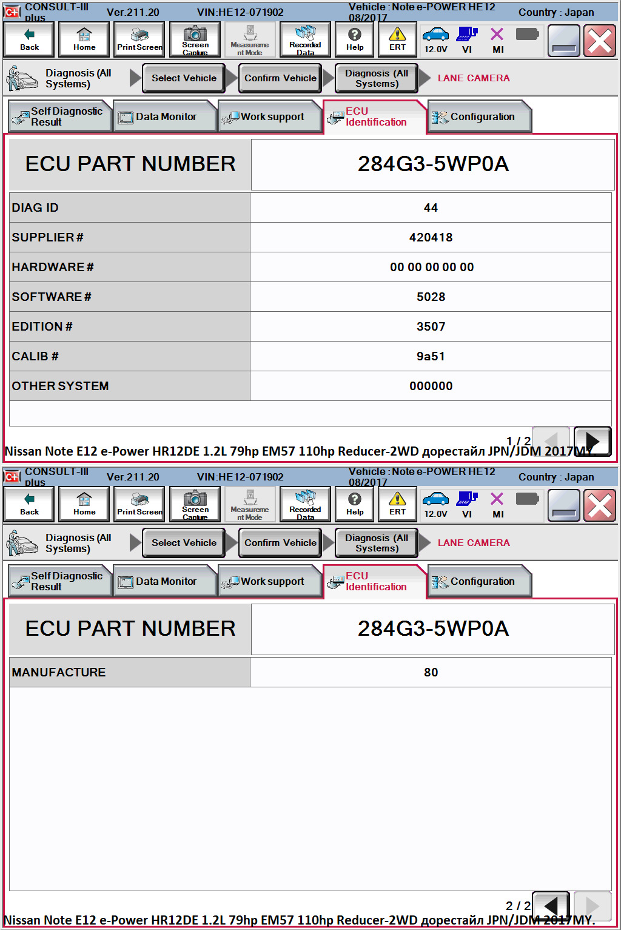Click Screen Capture in the lower window
Screen dimensions: 621x930
click(195, 504)
